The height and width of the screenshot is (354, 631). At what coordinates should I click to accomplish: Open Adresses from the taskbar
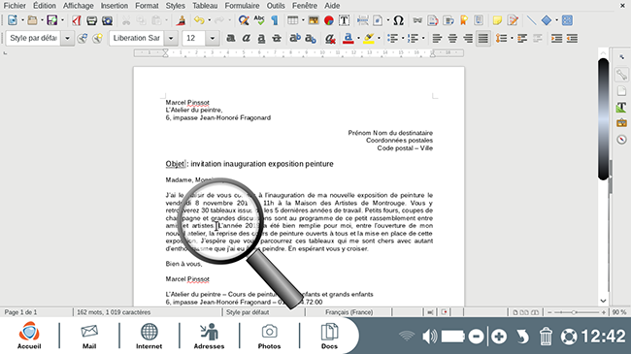209,336
